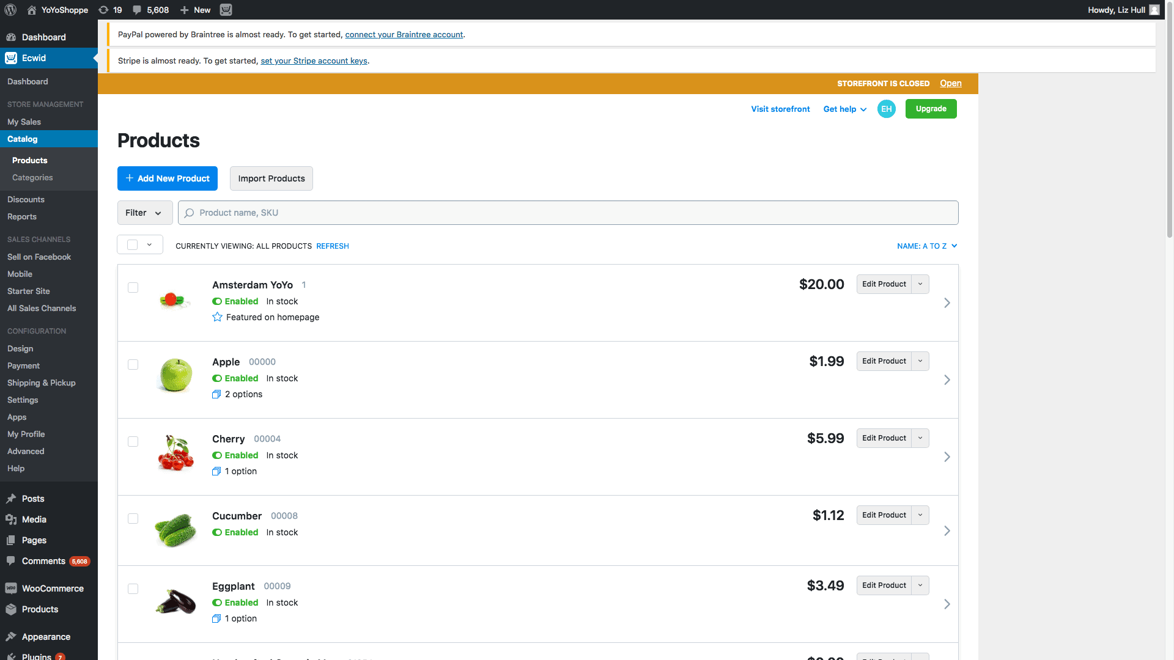Click set your Stripe account keys link
Viewport: 1174px width, 660px height.
(x=314, y=61)
